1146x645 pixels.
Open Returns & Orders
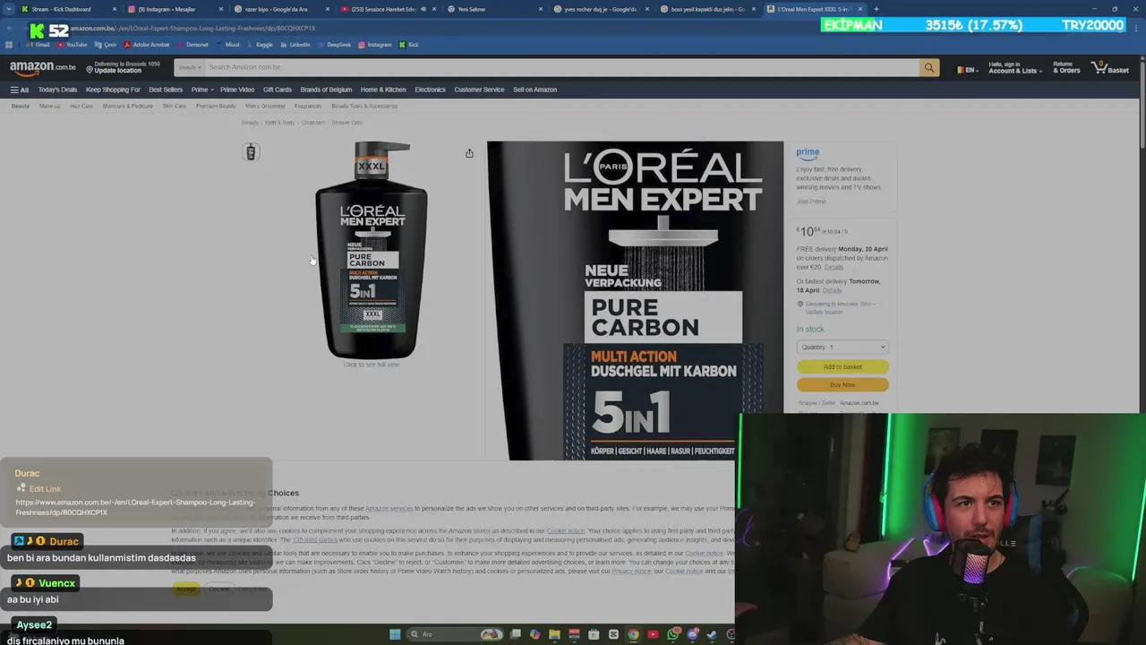click(1066, 67)
